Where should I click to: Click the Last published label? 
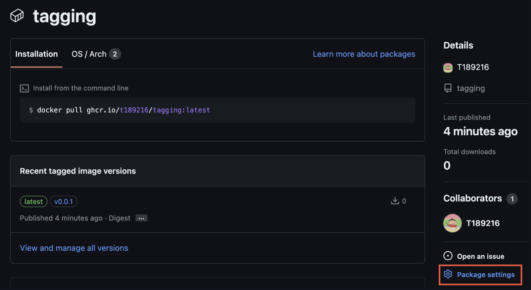[467, 117]
